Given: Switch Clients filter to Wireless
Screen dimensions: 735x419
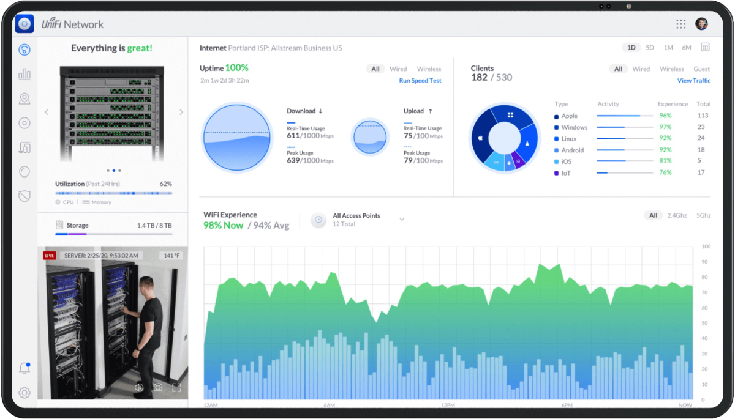Looking at the screenshot, I should (671, 69).
